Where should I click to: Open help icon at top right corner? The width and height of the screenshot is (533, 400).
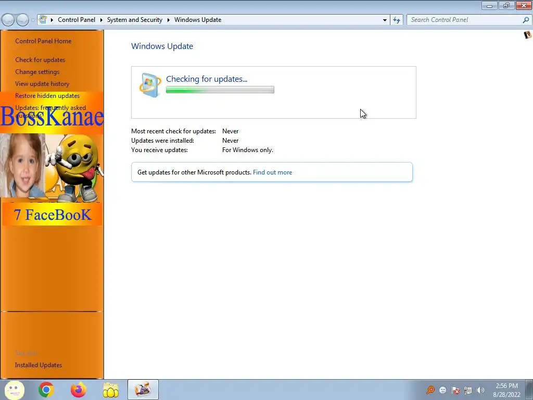(x=528, y=35)
